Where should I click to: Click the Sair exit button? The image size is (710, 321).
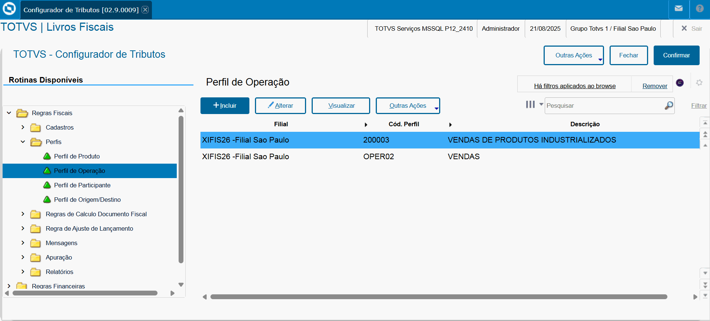692,29
